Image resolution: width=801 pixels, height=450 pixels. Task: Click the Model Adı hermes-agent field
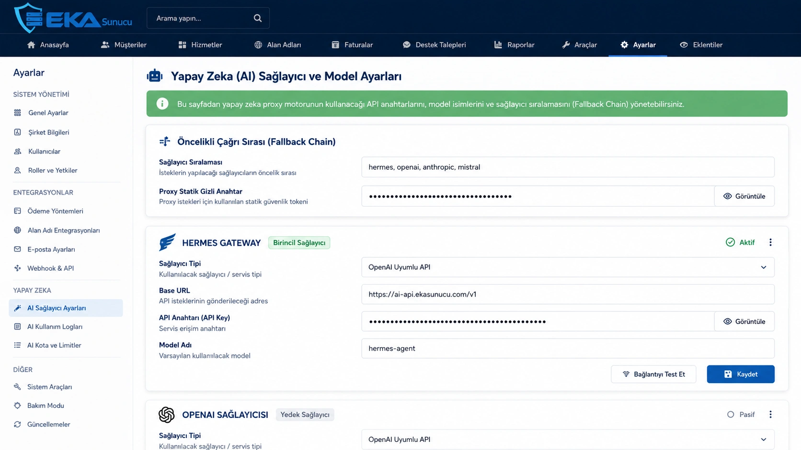(x=568, y=349)
